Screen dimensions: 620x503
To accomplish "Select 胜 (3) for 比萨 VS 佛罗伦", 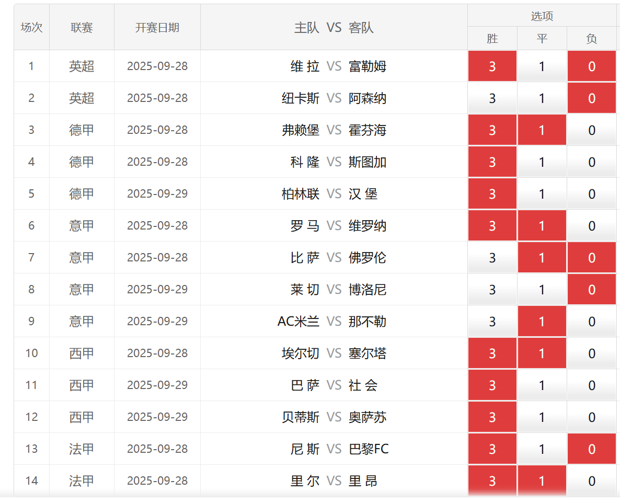I will (492, 258).
